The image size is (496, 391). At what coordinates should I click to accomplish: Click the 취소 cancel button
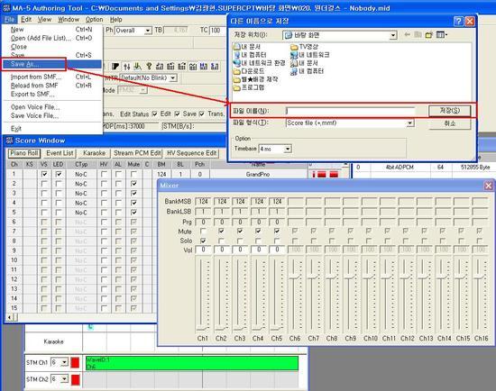pos(449,123)
